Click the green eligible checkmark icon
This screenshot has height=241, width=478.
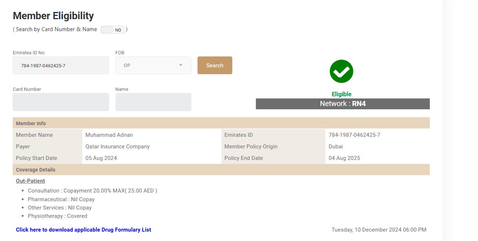pyautogui.click(x=341, y=71)
